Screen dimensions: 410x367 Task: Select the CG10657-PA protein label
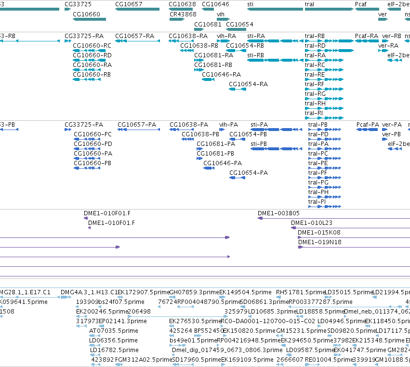[x=137, y=124]
